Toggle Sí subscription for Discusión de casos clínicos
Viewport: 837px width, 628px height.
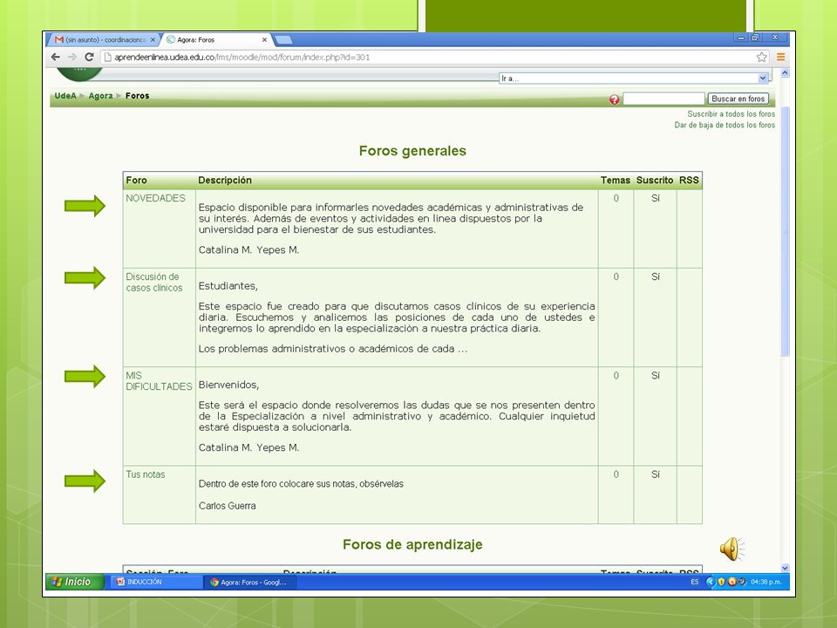[656, 276]
